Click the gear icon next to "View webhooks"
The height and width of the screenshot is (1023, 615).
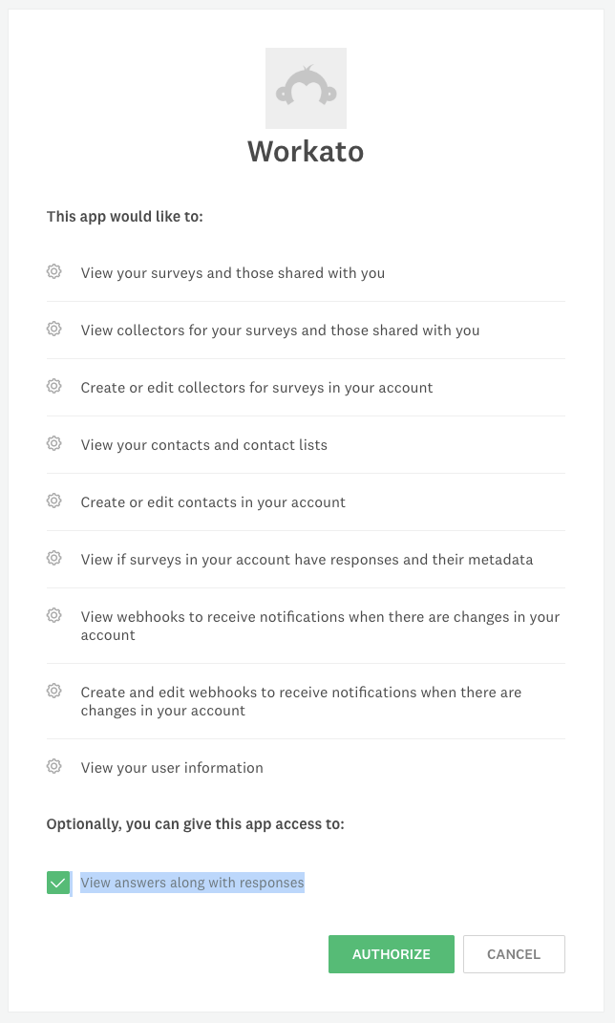[x=54, y=615]
